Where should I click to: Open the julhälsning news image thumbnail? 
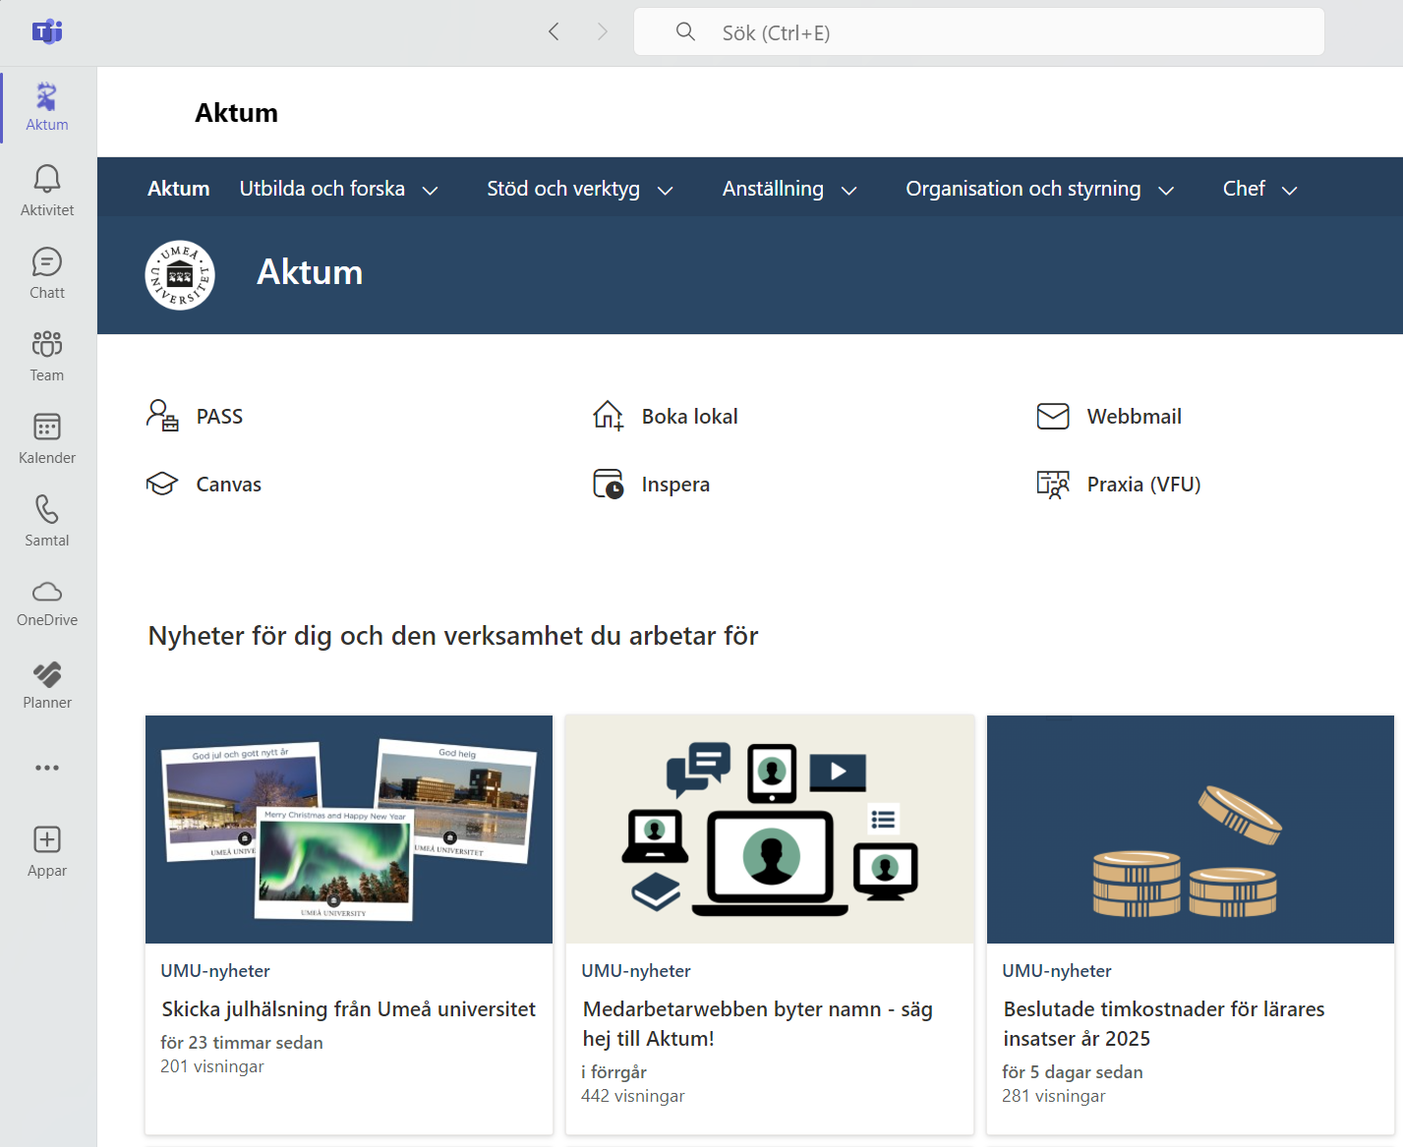tap(349, 830)
